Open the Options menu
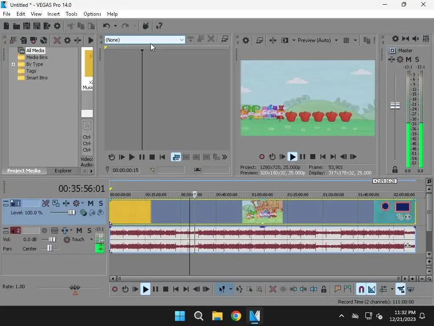The image size is (434, 326). [x=92, y=14]
